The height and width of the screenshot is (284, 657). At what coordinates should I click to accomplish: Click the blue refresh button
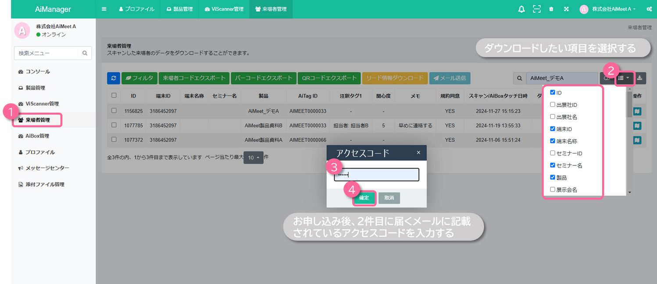113,78
